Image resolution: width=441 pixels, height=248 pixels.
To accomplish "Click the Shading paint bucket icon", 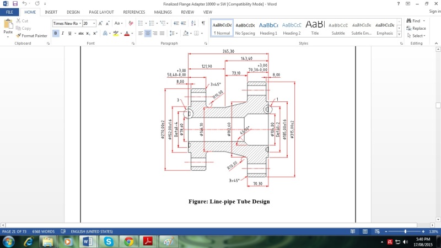I will click(x=186, y=33).
